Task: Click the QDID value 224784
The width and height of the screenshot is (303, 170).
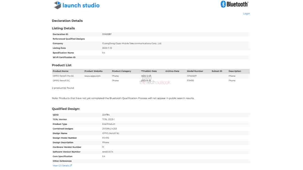Action: [x=106, y=115]
